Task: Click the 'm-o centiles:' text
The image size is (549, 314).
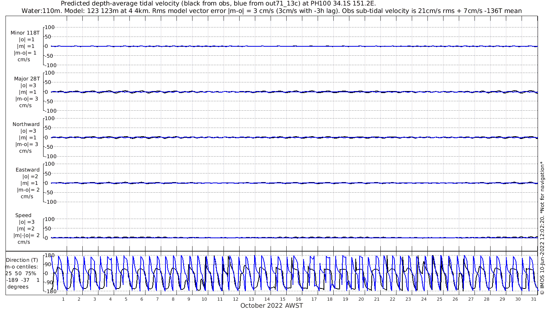Action: (22, 267)
